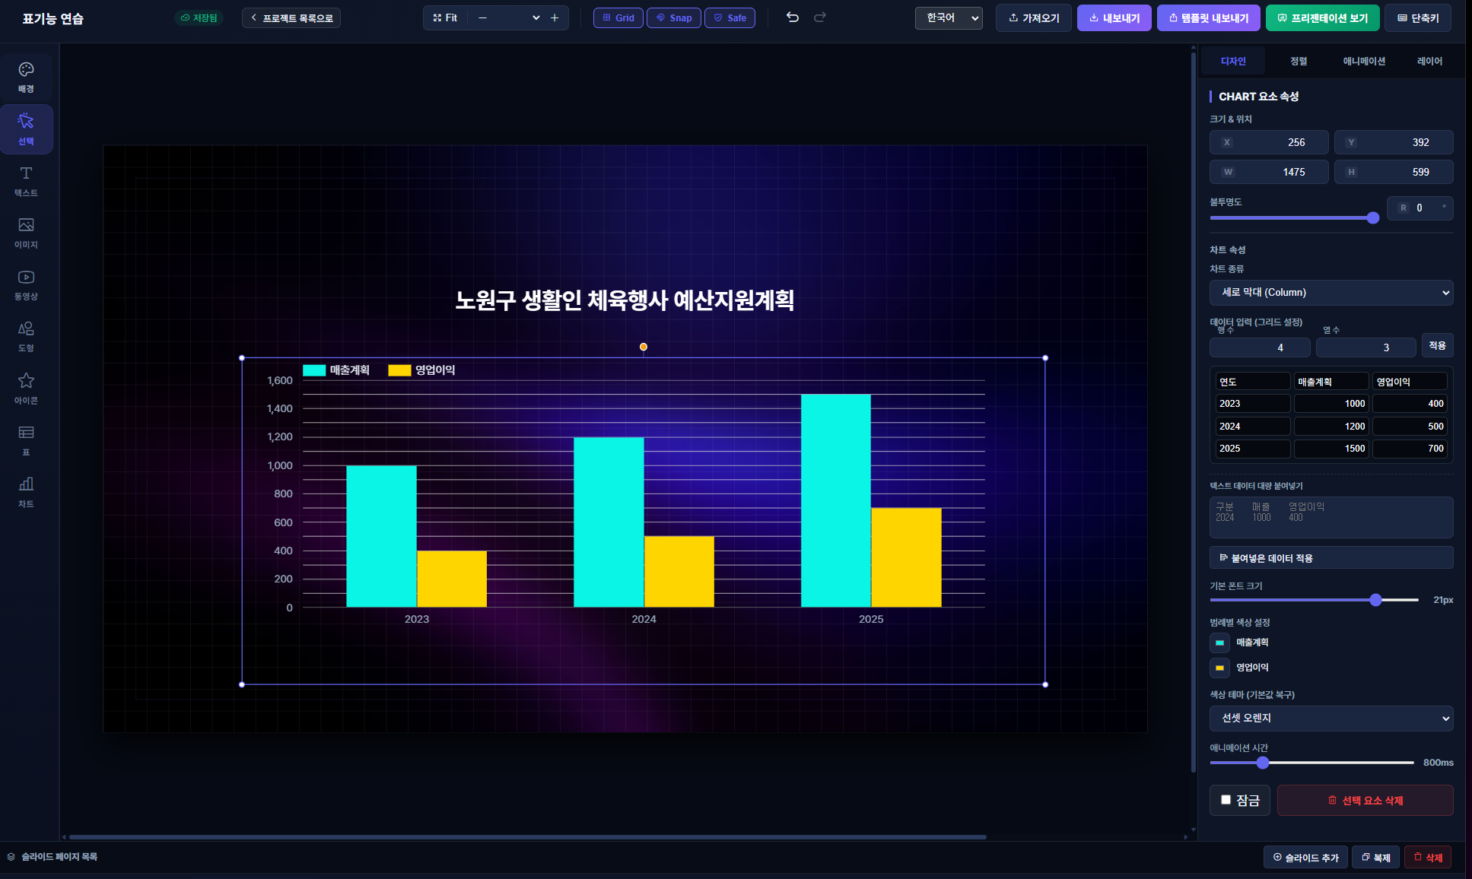Click the 슬라이드 추가 add slide button
The image size is (1472, 879).
pos(1306,857)
